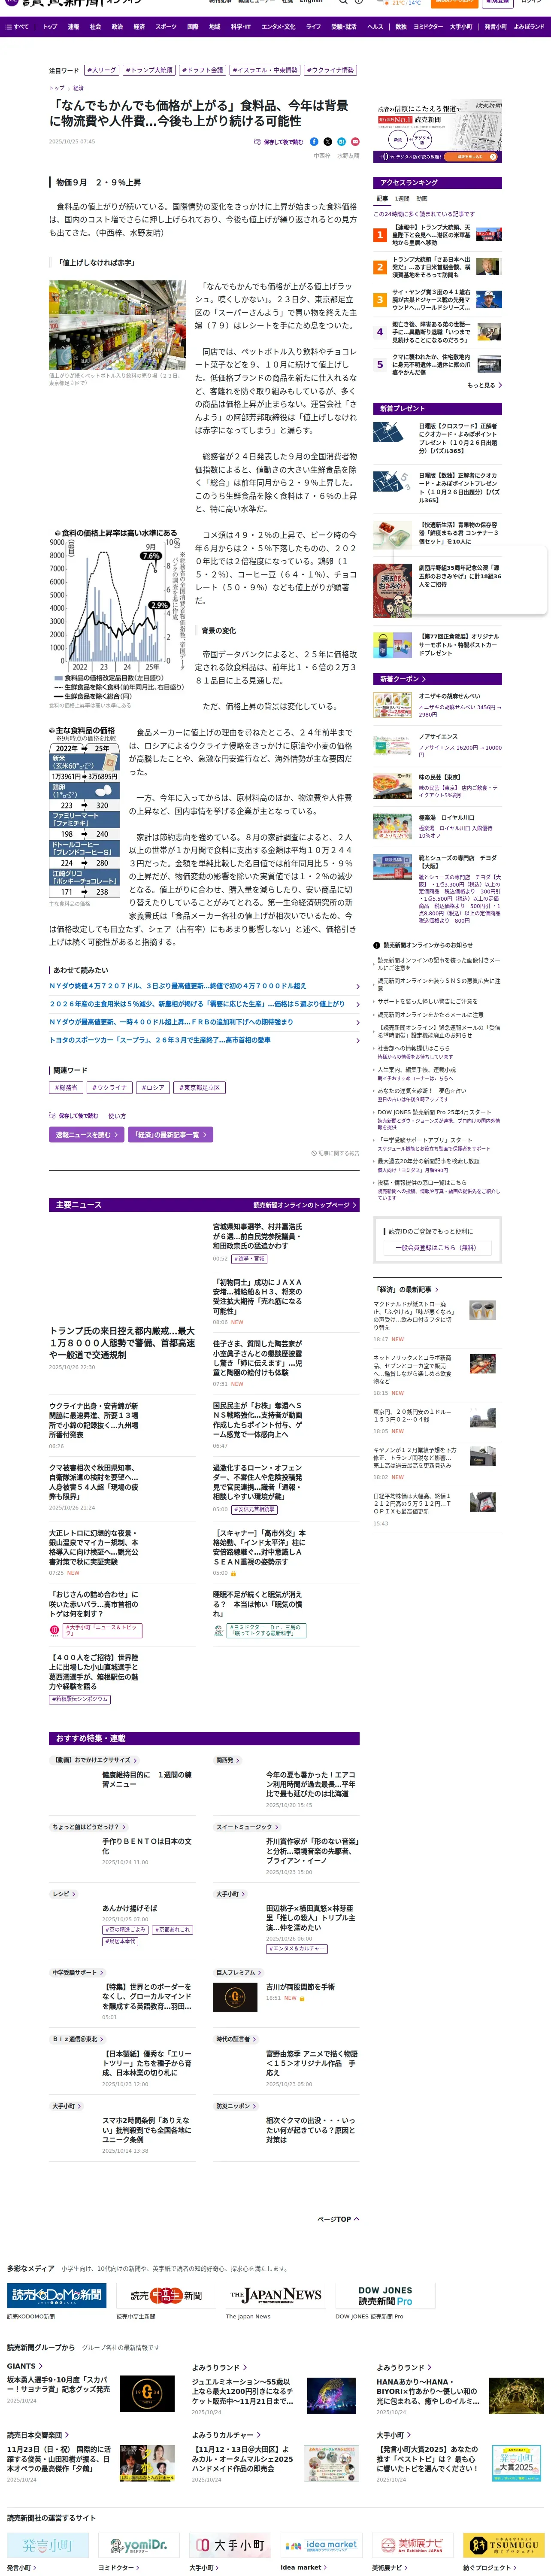Viewport: 551px width, 2576px height.
Task: Click yomiDr. site logo
Action: [x=138, y=2545]
